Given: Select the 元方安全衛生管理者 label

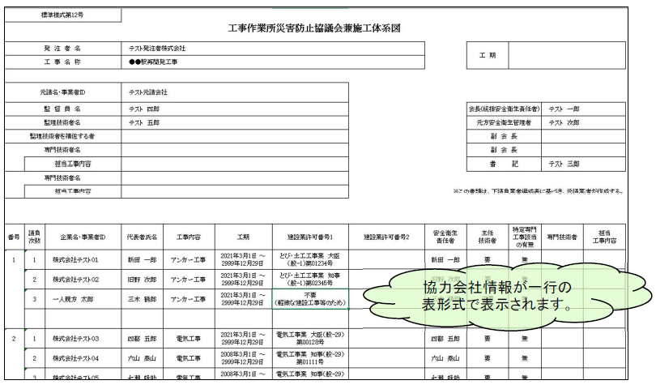Looking at the screenshot, I should (x=504, y=122).
